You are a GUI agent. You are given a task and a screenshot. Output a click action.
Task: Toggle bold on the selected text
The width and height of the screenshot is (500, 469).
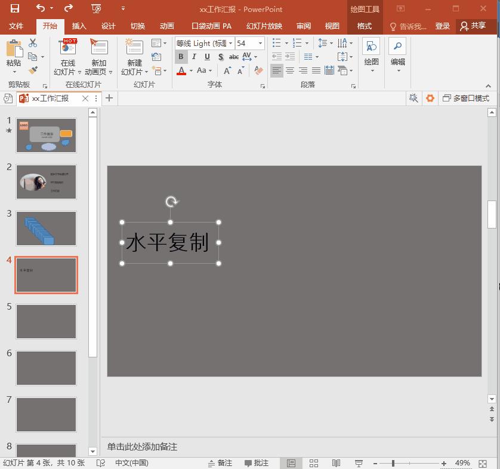pos(181,57)
